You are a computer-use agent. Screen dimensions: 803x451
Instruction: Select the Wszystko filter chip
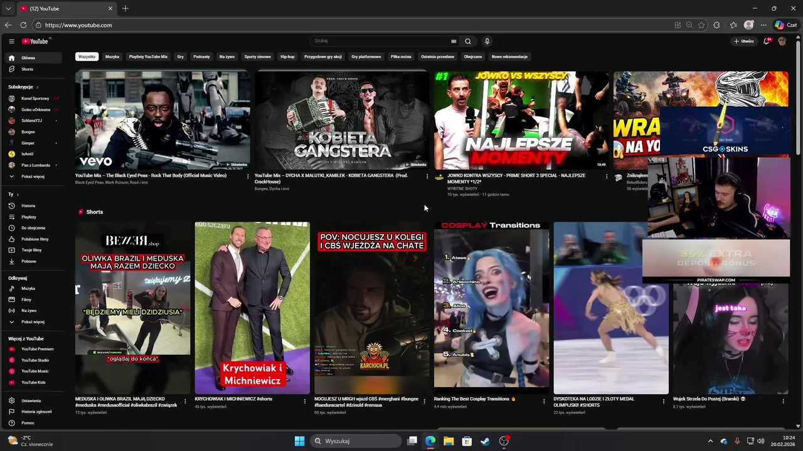point(87,56)
